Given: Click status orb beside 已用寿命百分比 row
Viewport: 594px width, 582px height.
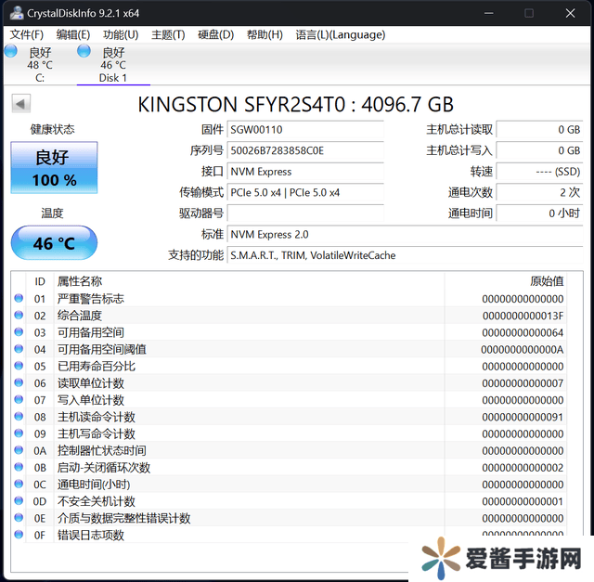Looking at the screenshot, I should [19, 367].
